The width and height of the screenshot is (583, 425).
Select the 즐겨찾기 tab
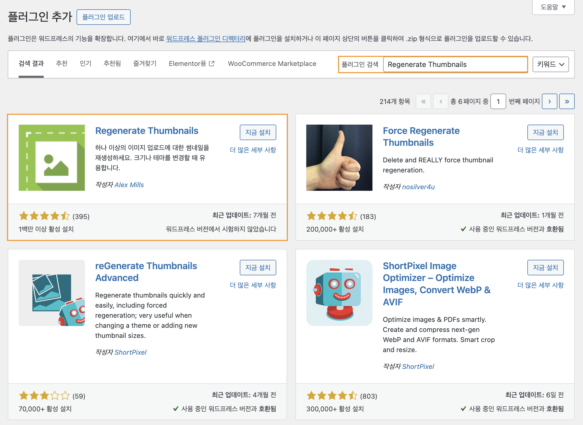tap(145, 64)
